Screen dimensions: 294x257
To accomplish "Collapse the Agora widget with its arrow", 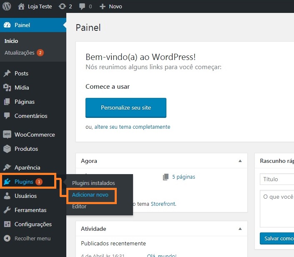I will coord(240,161).
